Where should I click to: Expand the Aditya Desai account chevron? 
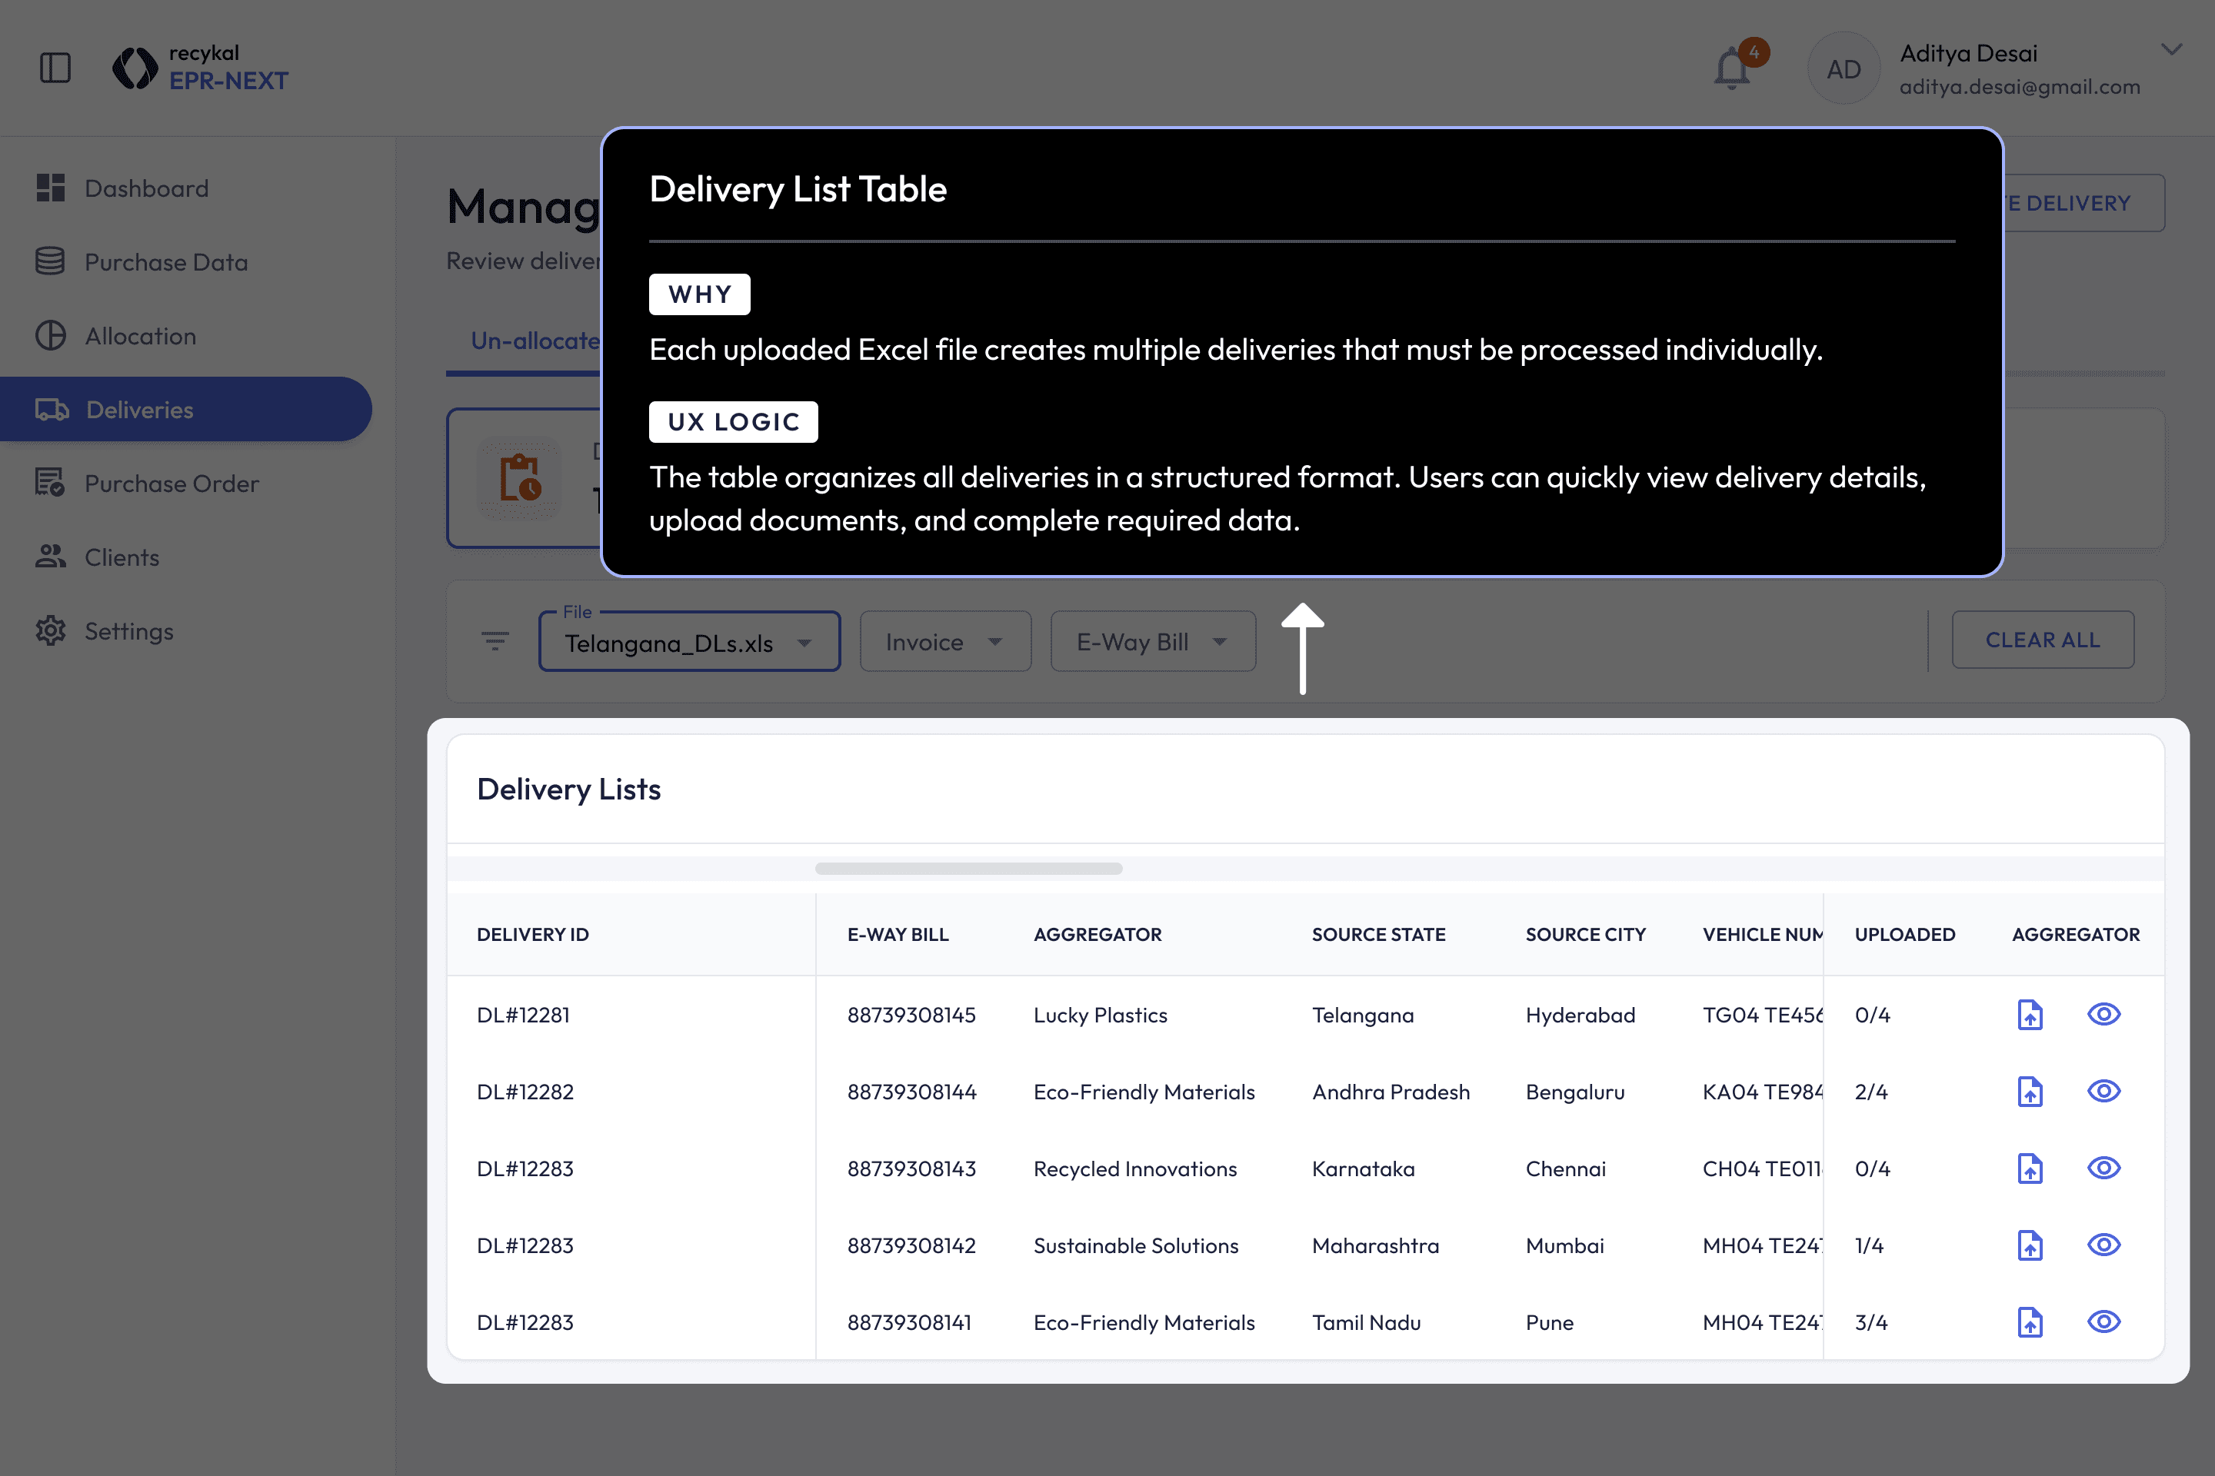[2170, 50]
